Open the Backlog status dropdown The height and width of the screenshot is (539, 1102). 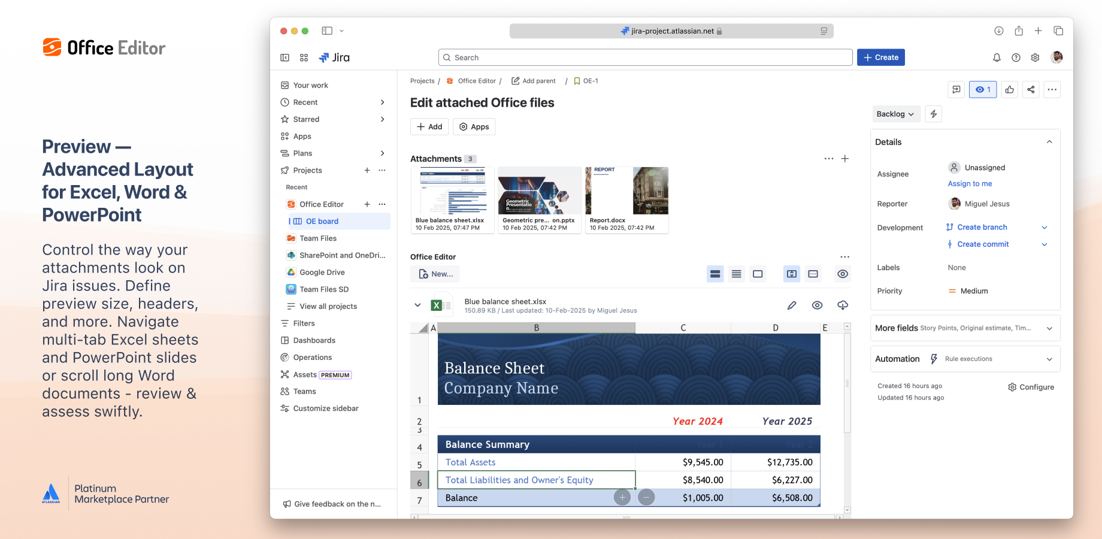(895, 114)
